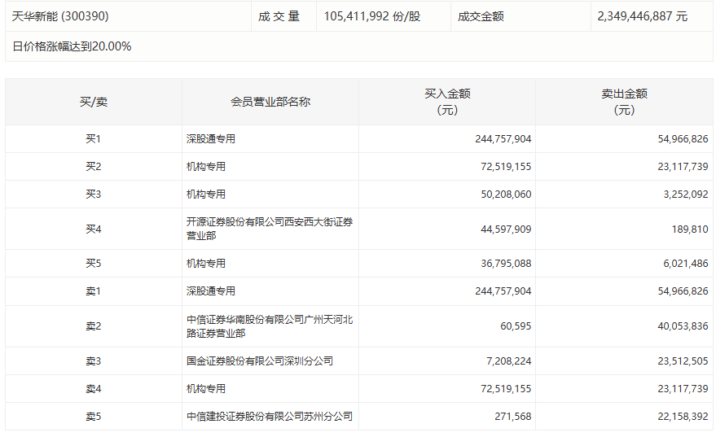The width and height of the screenshot is (716, 437).
Task: Click sell amount 23,117,739 in 买2 row
Action: pyautogui.click(x=683, y=167)
